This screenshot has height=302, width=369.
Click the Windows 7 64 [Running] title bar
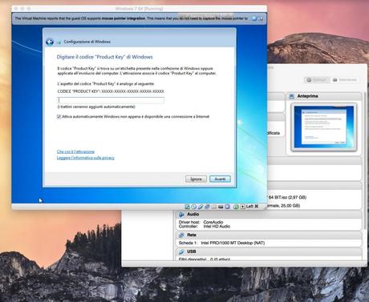139,9
